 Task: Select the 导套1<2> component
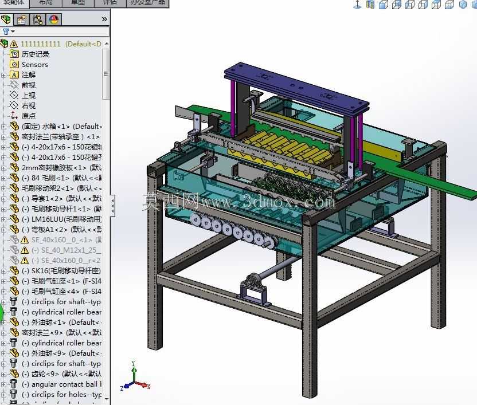(x=62, y=199)
